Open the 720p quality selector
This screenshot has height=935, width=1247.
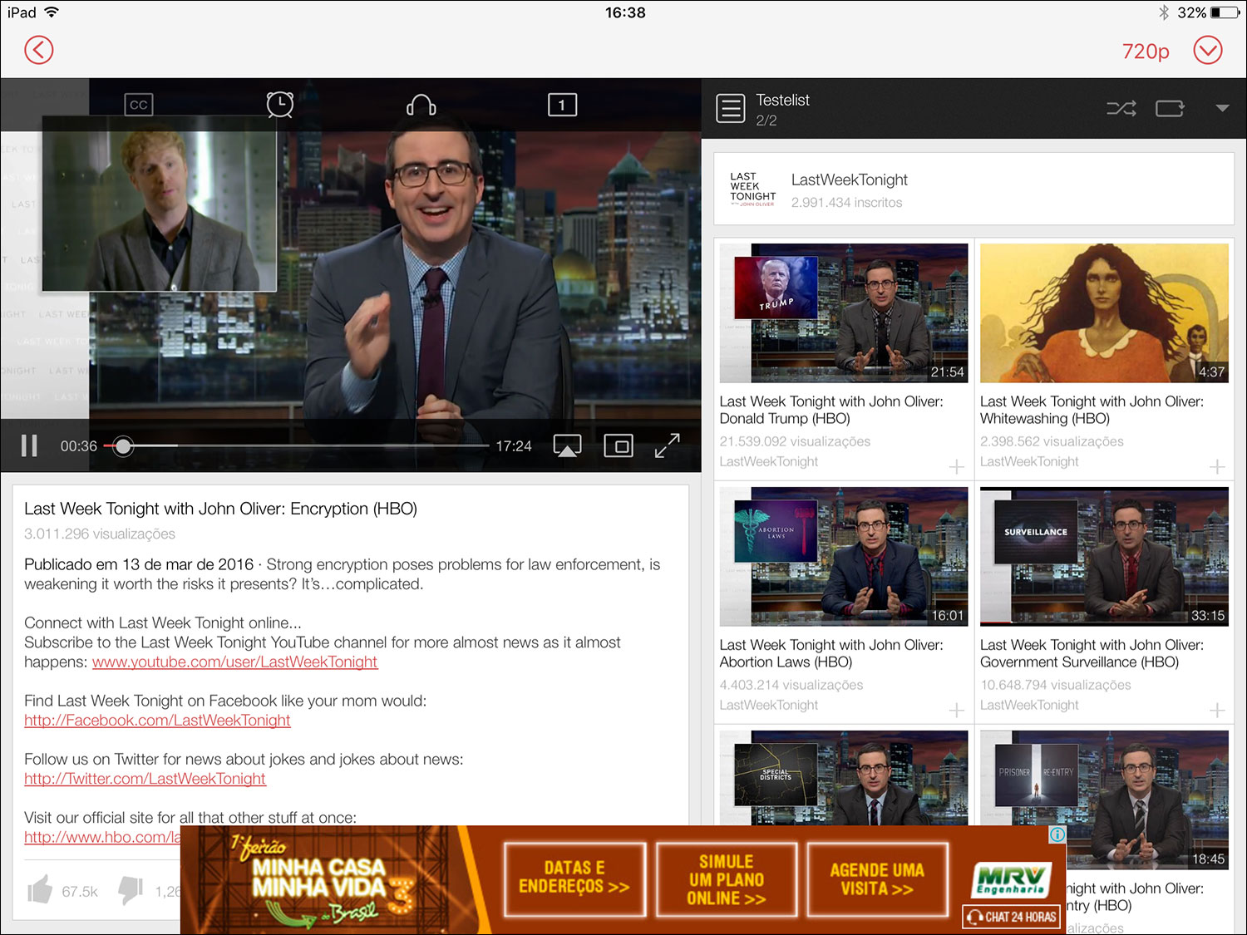1146,52
